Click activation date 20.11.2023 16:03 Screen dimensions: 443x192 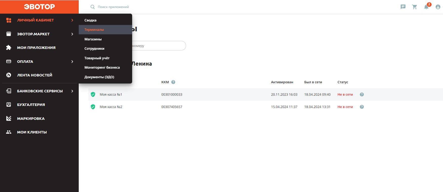click(284, 94)
